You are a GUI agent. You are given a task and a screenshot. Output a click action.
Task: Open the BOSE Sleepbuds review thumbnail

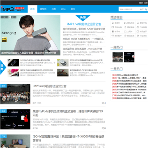[63, 62]
